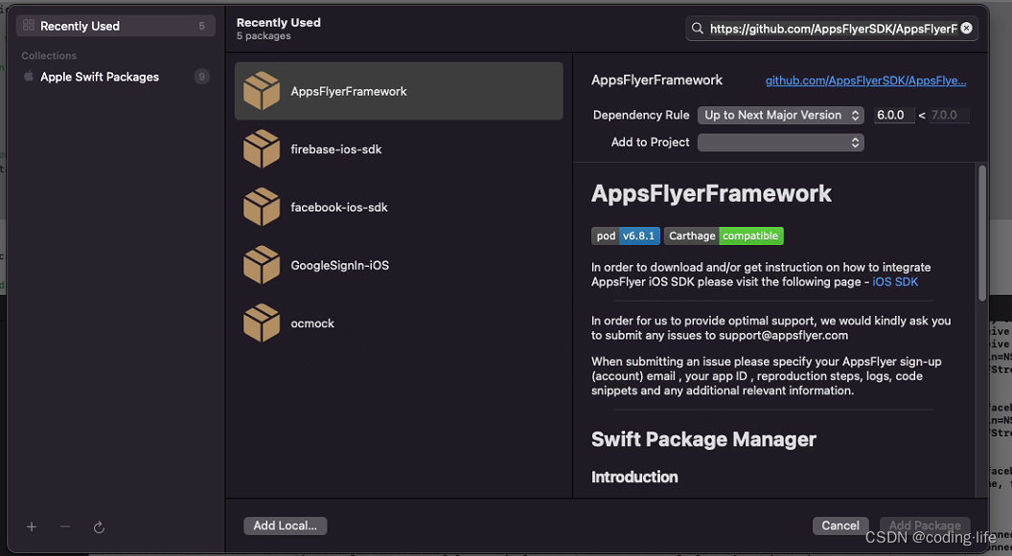Image resolution: width=1012 pixels, height=556 pixels.
Task: Select the GoogleSignIn-iOS package
Action: [x=399, y=265]
